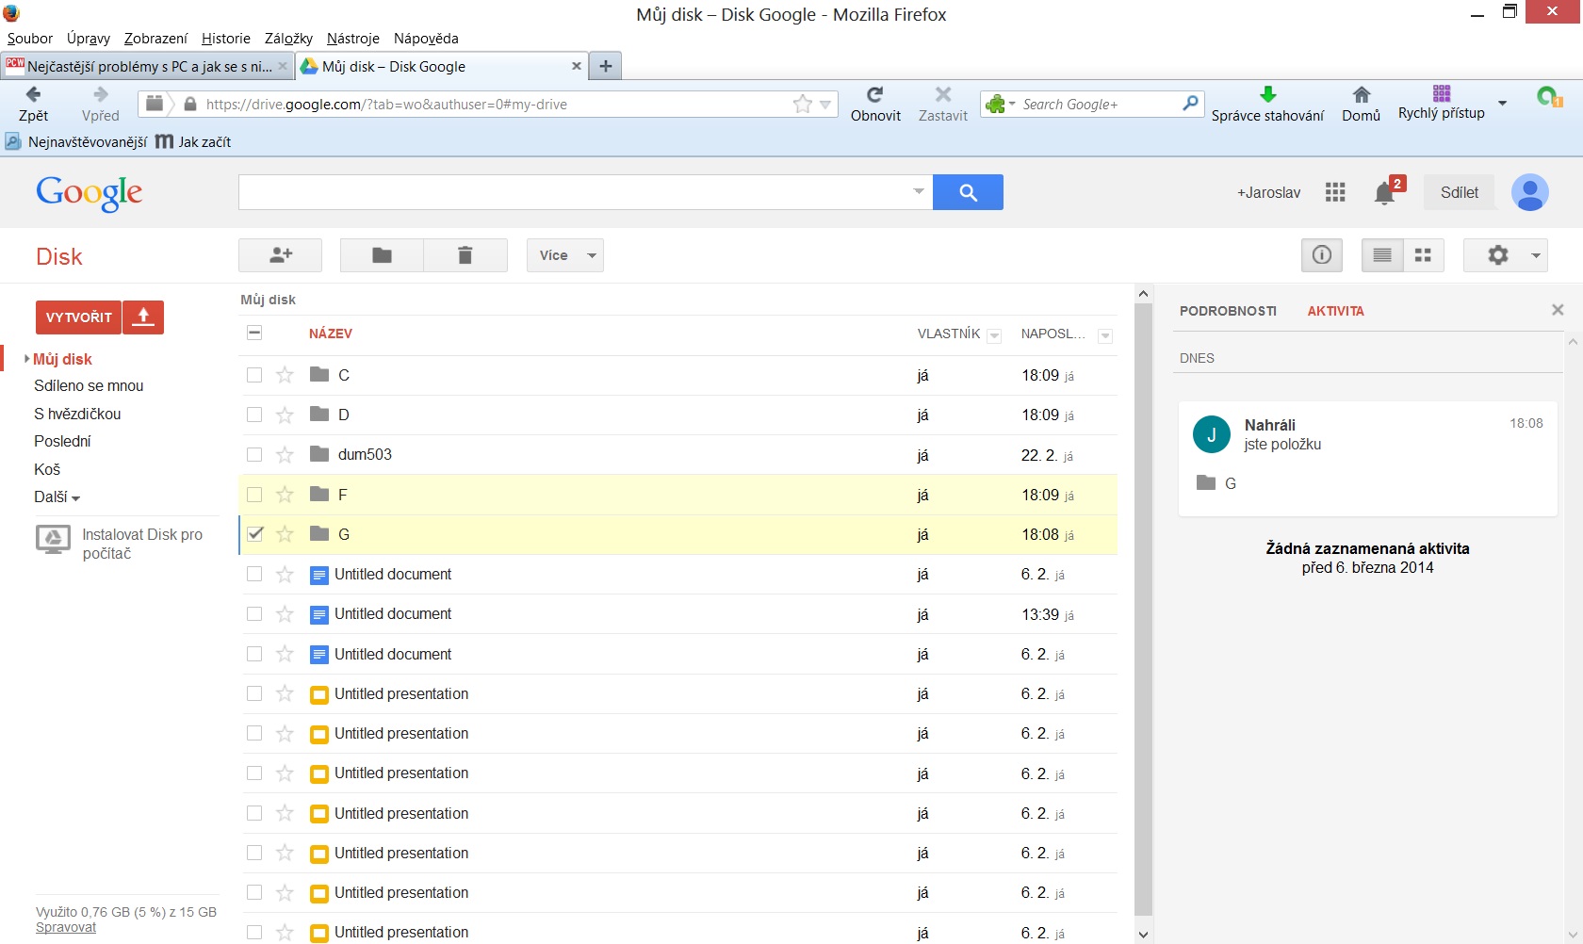The width and height of the screenshot is (1583, 944).
Task: Switch to grid view layout
Action: [1423, 255]
